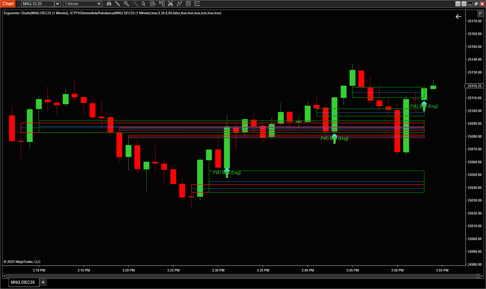Open the Indicators dialog
Image resolution: width=486 pixels, height=289 pixels.
[180, 4]
